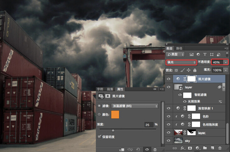Hide the 渐变映射 1 layer
This screenshot has height=152, width=230.
coord(169,108)
